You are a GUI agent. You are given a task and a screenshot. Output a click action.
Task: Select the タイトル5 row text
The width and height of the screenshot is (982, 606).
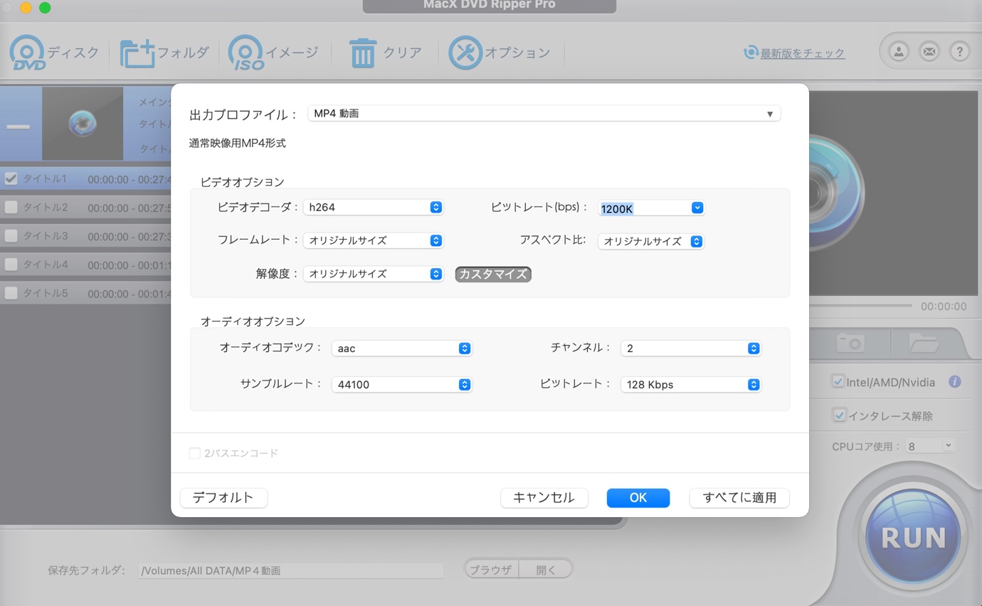tap(46, 292)
